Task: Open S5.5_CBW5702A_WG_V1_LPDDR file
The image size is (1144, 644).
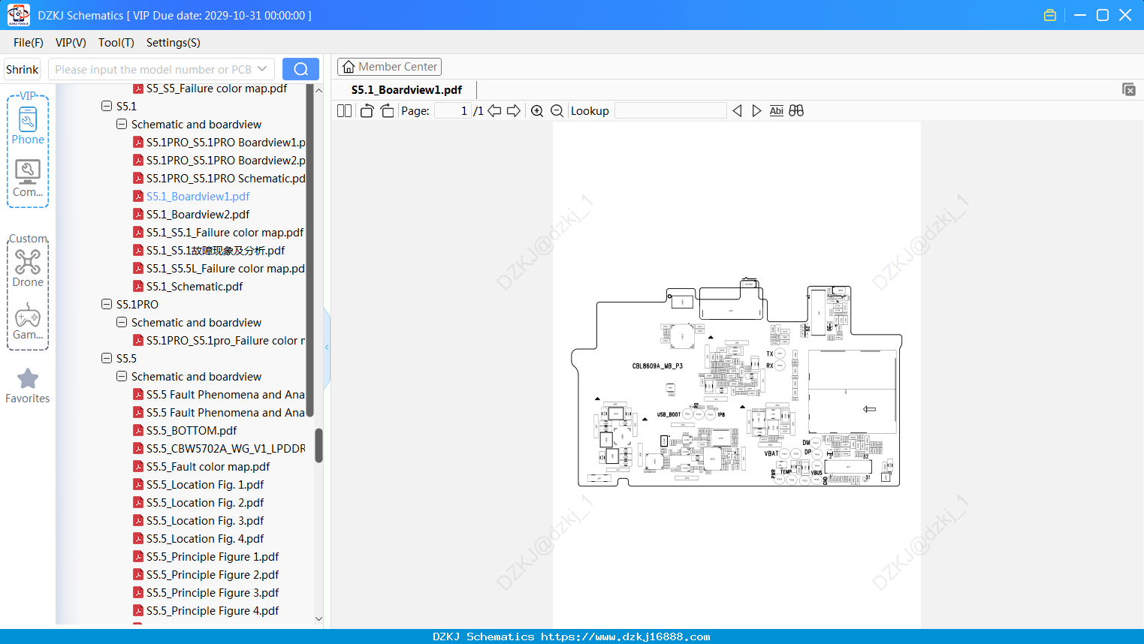Action: click(x=219, y=448)
